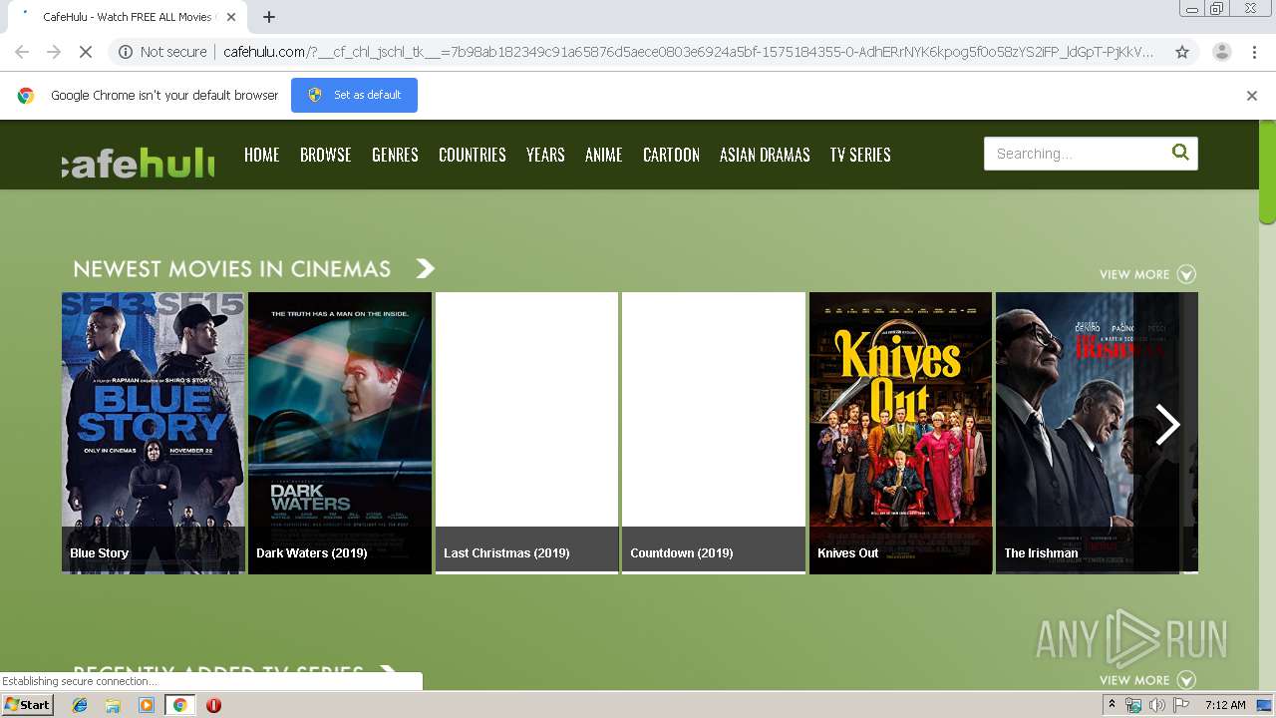Image resolution: width=1276 pixels, height=718 pixels.
Task: Open a new Chrome tab
Action: coord(269,17)
